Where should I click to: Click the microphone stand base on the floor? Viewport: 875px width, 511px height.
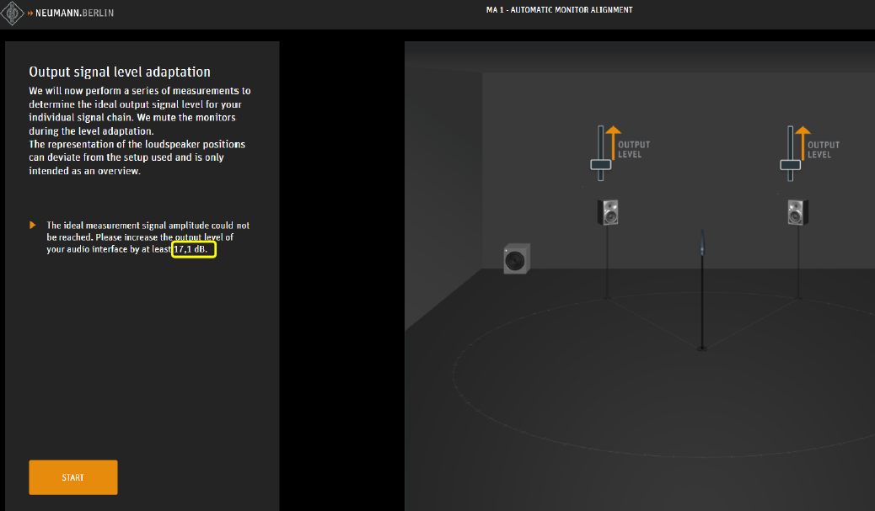[x=702, y=348]
